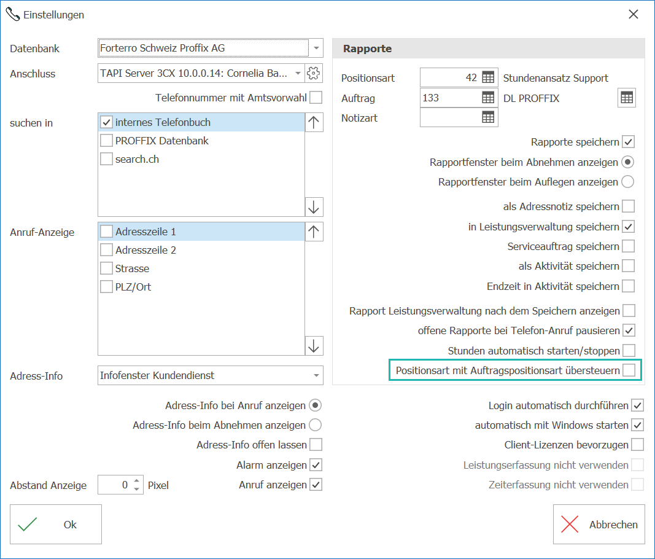Screen dimensions: 655x559
Task: Move Anruf-Anzeige entry up with arrow
Action: 314,232
